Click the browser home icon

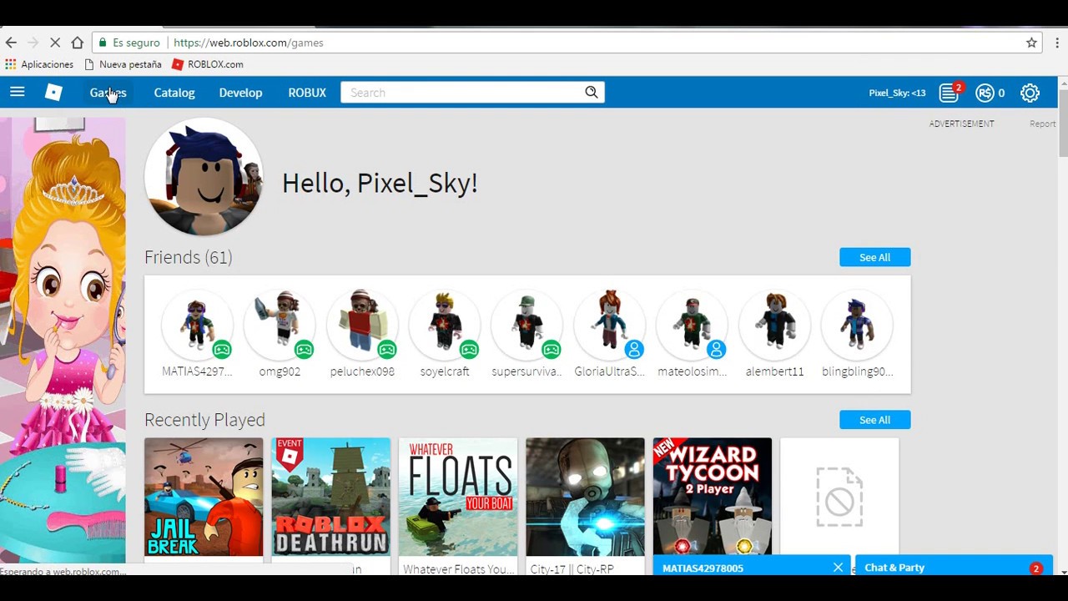coord(77,43)
